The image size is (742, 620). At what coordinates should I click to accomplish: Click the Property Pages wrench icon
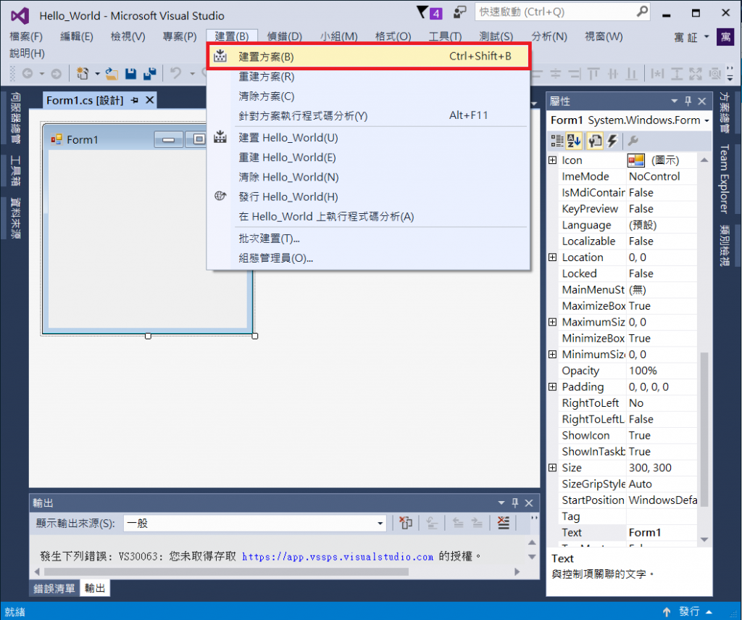point(633,141)
